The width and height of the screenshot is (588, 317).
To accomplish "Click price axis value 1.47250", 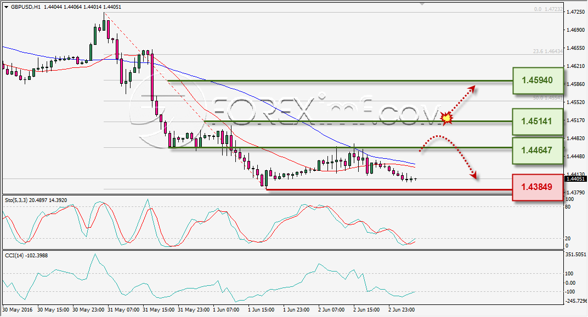I will [x=575, y=12].
